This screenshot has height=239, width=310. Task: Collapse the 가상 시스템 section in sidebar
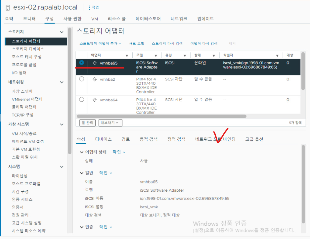pyautogui.click(x=62, y=124)
